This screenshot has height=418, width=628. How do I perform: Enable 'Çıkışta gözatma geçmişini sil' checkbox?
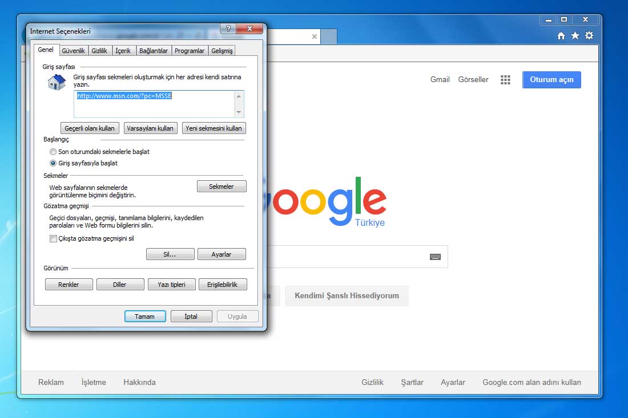coord(53,238)
